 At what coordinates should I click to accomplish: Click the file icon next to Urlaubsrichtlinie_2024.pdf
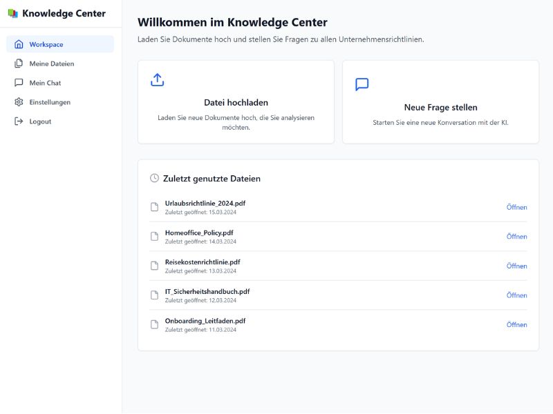coord(155,206)
